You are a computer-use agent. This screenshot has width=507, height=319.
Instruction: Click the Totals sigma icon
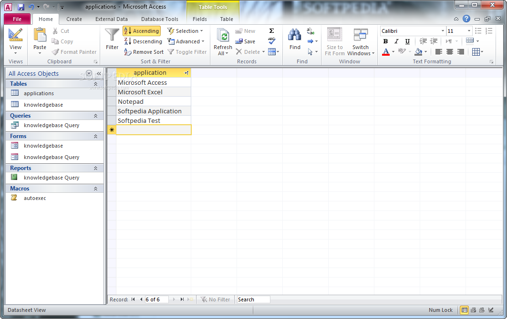(x=271, y=30)
